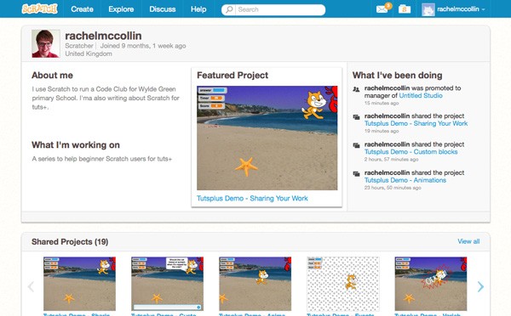Click the rachelmccollin profile photo
Screen dimensions: 511x316
[46, 43]
